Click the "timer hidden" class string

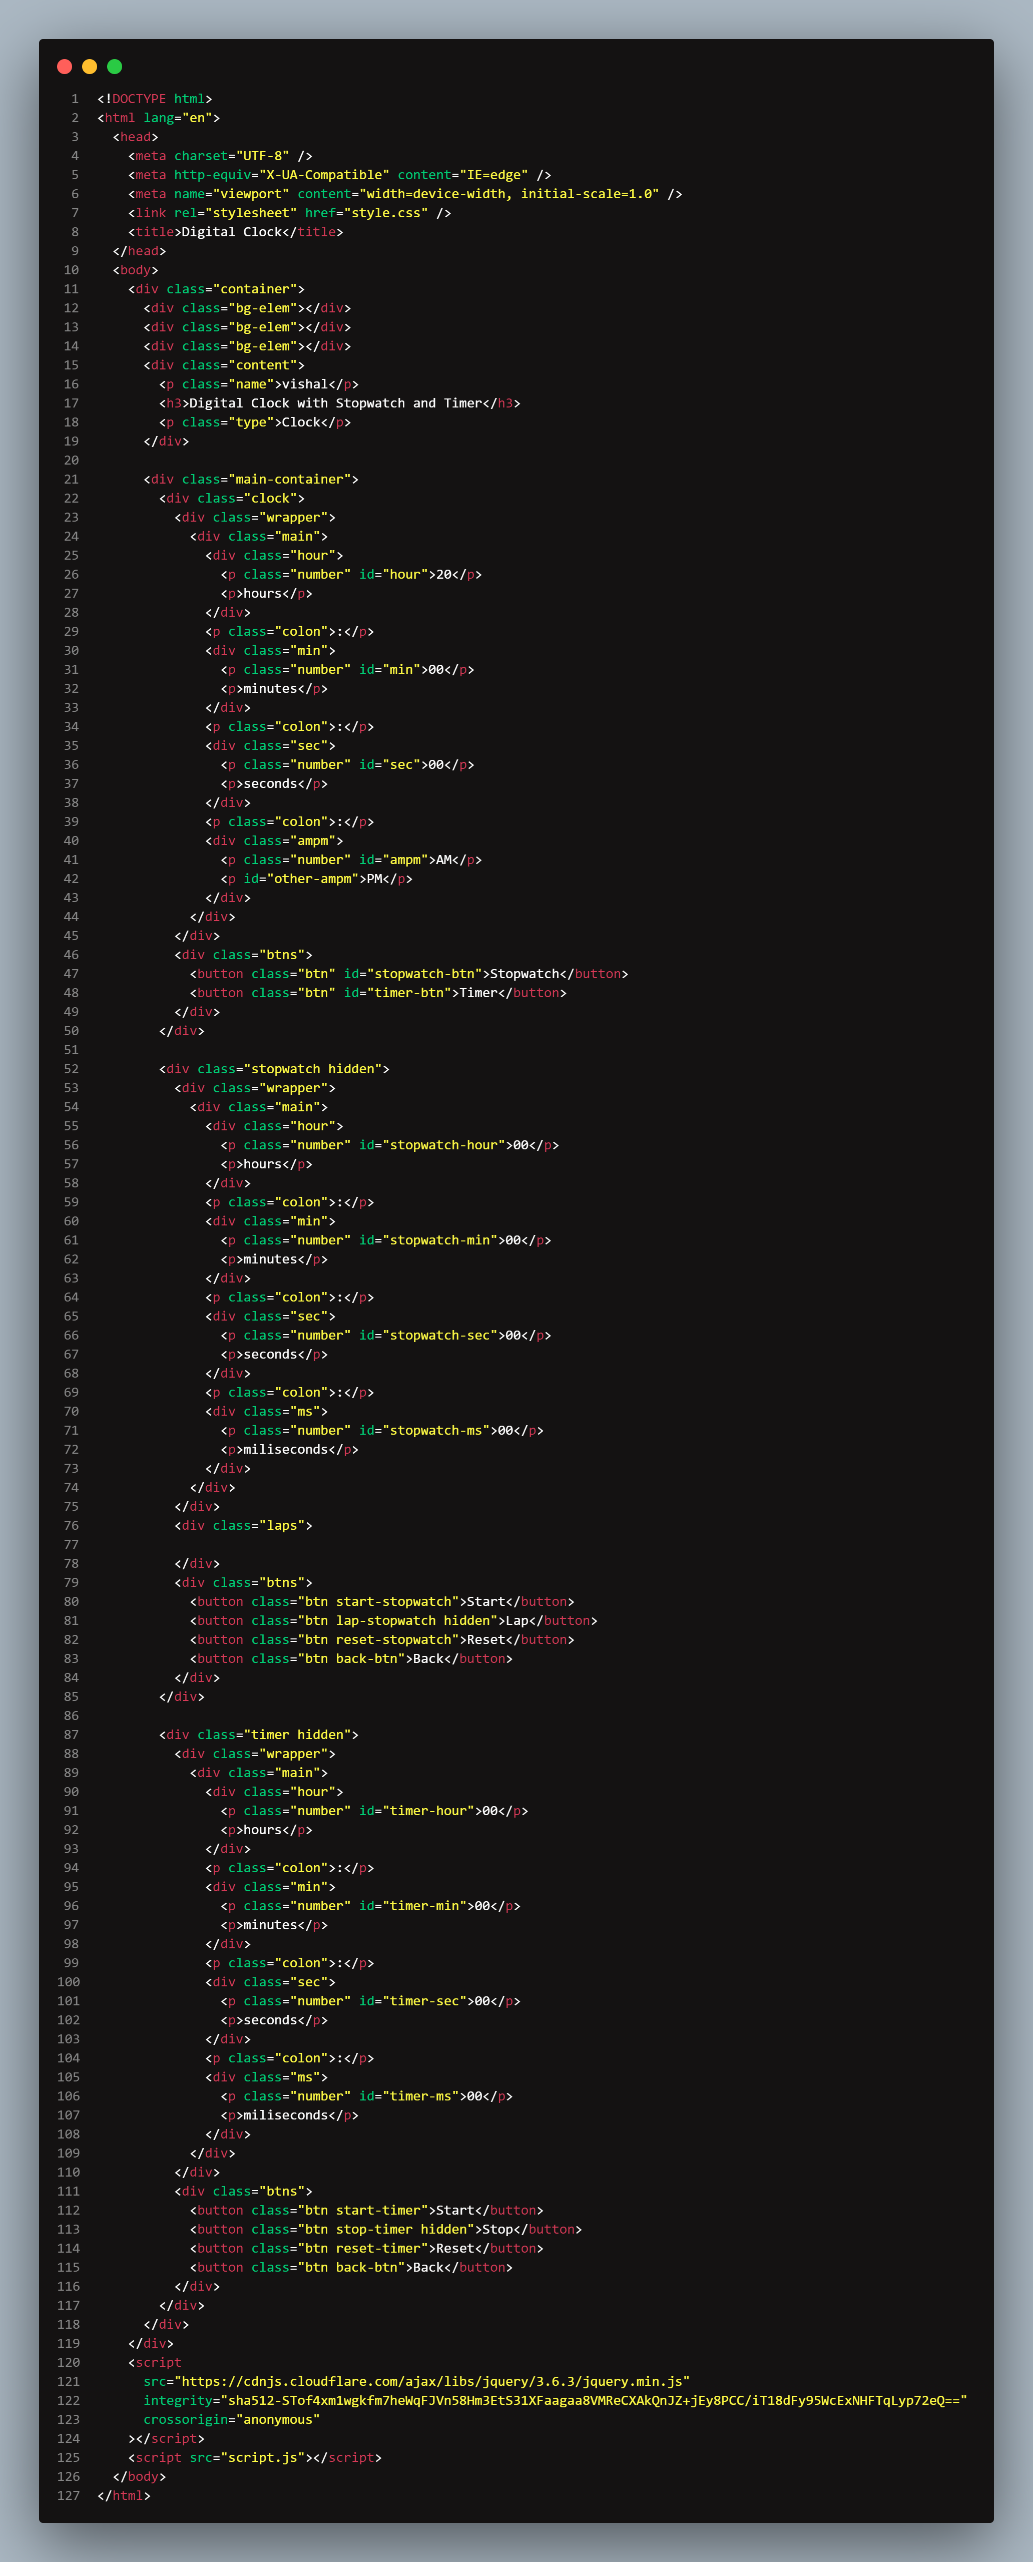click(x=297, y=1735)
